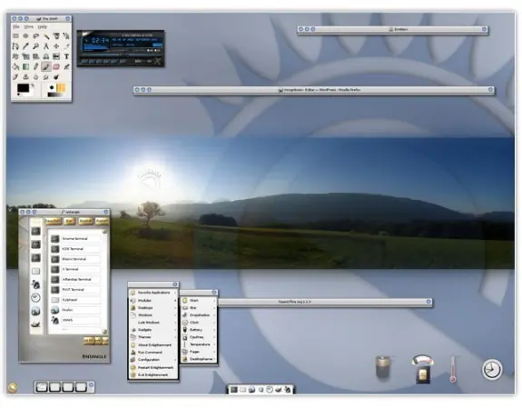Image resolution: width=522 pixels, height=408 pixels.
Task: Expand the Modules submenu in Enlightenment menu
Action: tap(153, 301)
